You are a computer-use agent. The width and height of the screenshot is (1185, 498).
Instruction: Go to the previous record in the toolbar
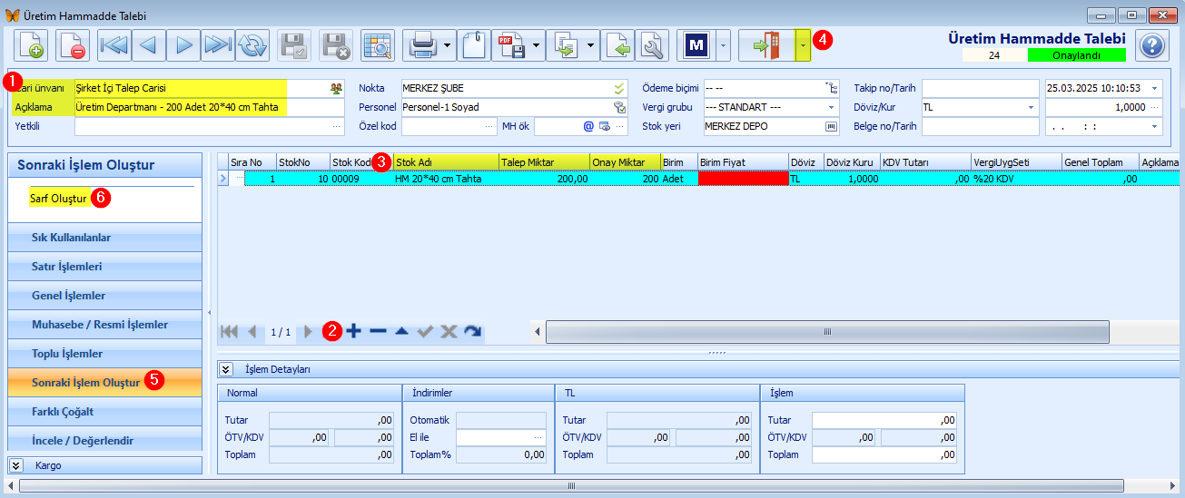(x=150, y=44)
